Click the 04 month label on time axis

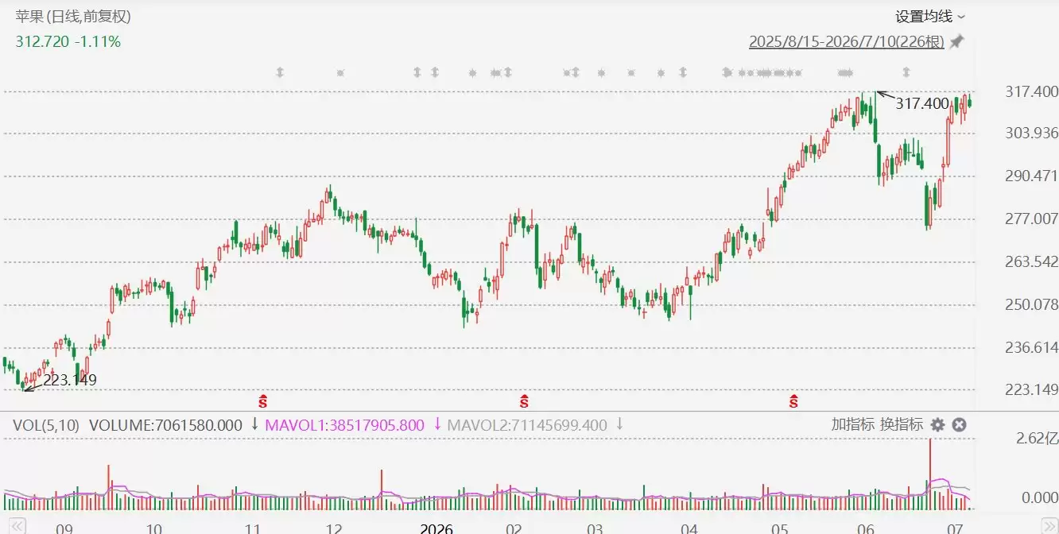[689, 528]
